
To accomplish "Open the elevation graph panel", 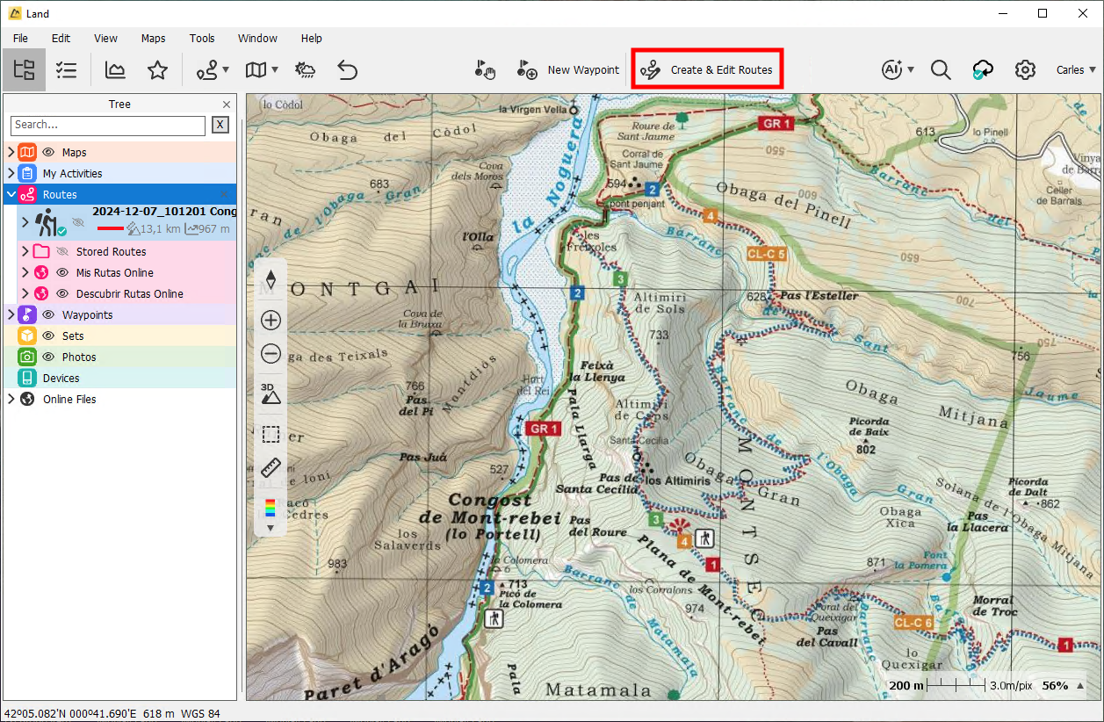I will (115, 70).
